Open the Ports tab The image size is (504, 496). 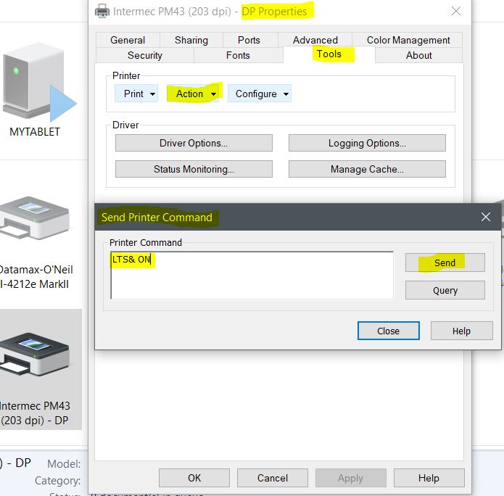[249, 40]
